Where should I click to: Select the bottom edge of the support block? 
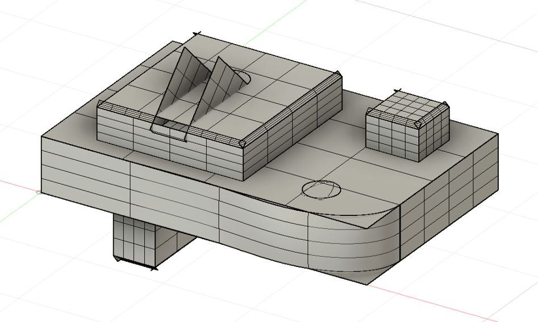[135, 264]
